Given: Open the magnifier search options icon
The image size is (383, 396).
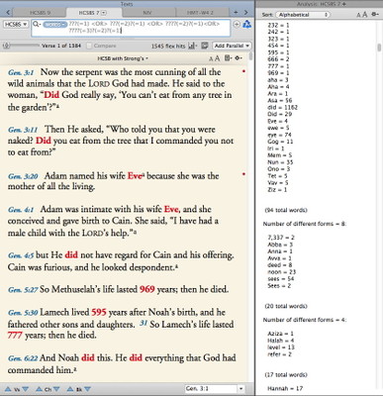Looking at the screenshot, I should (37, 24).
